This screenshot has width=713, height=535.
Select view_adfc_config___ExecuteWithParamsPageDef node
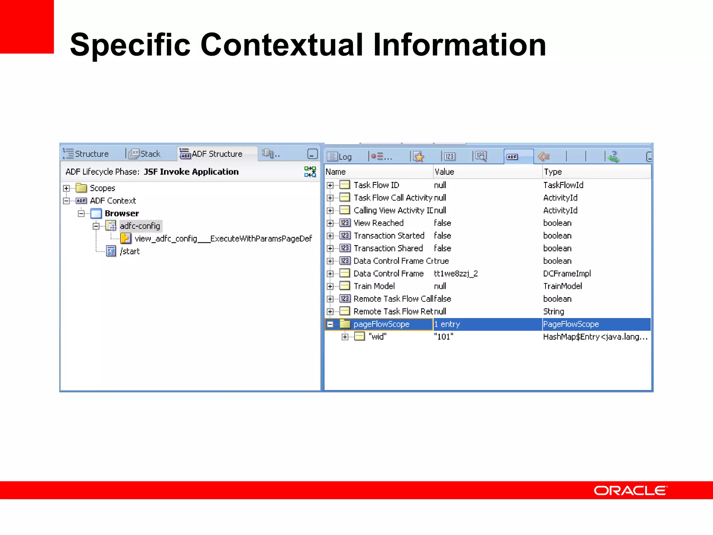tap(223, 239)
